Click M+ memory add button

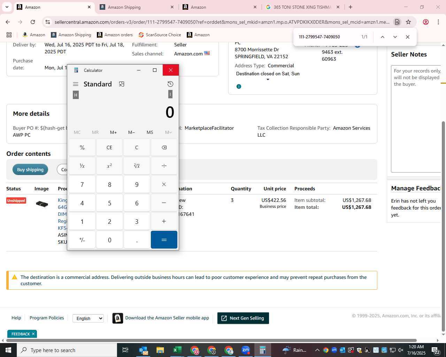click(x=113, y=132)
